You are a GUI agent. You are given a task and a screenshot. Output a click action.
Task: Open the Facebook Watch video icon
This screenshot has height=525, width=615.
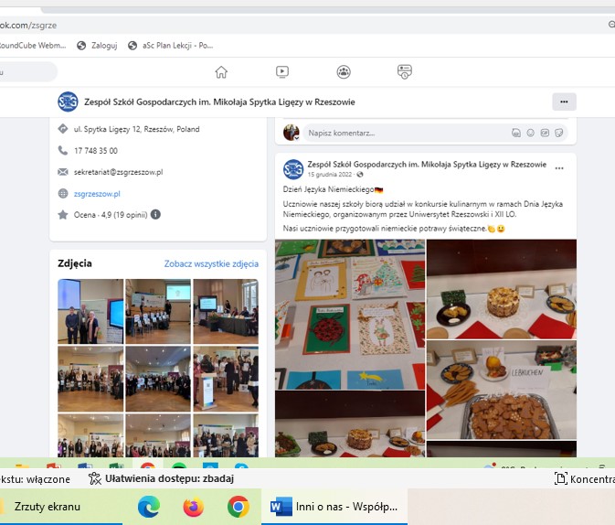(282, 72)
